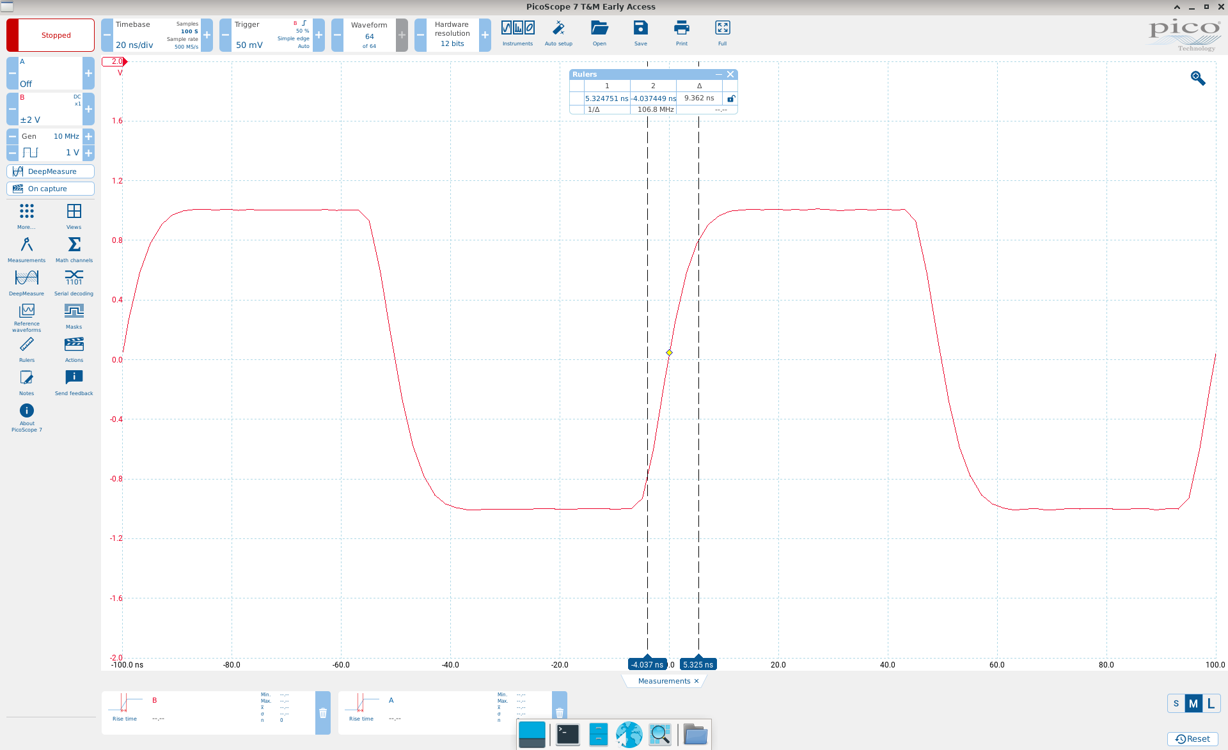The width and height of the screenshot is (1228, 750).
Task: Select large size L
Action: point(1211,703)
